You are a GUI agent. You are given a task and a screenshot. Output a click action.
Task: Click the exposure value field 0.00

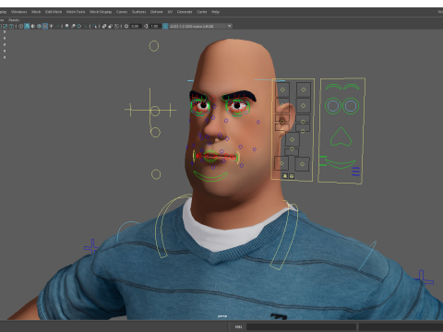(x=136, y=26)
